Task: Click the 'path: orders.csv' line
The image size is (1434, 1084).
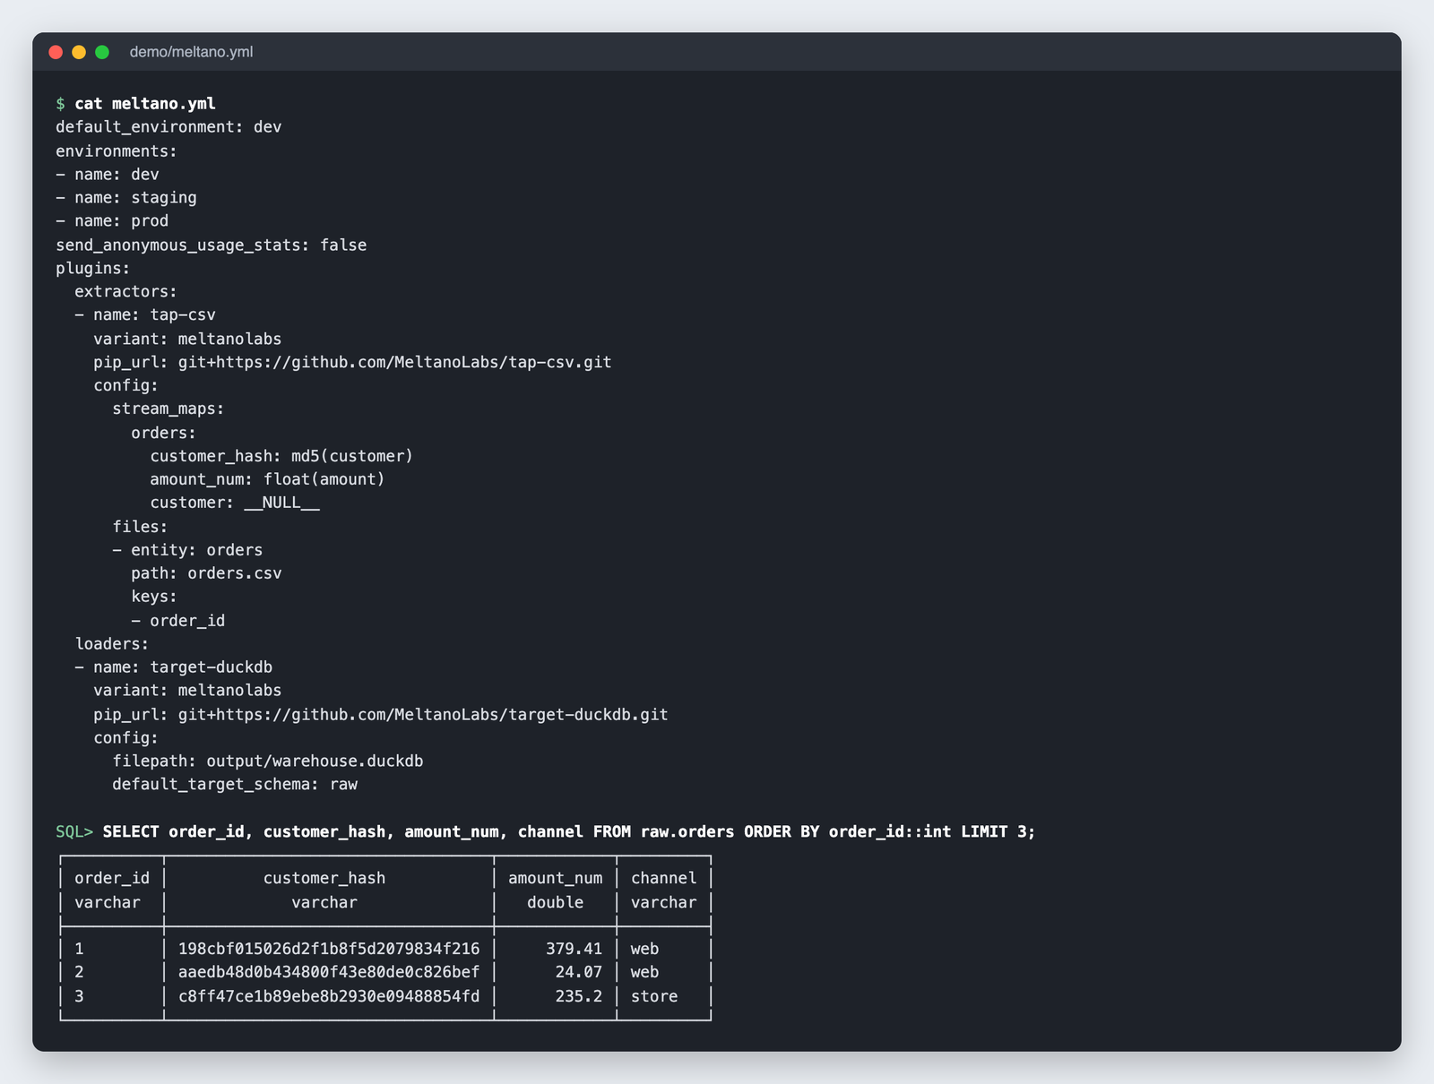Action: pyautogui.click(x=206, y=574)
